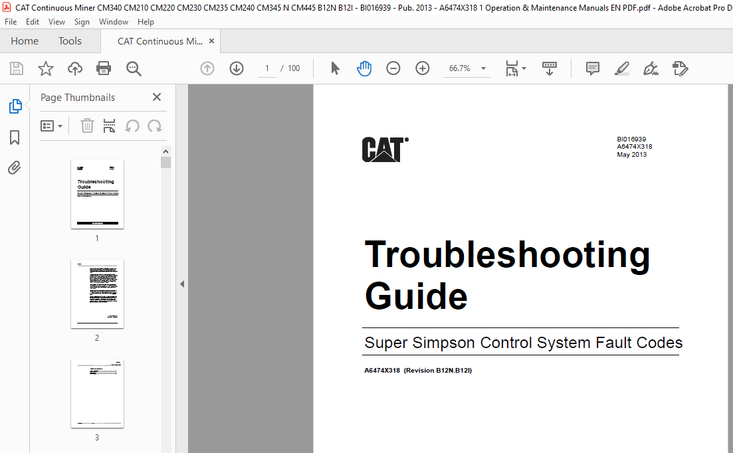Select page 2 thumbnail
Screen dimensions: 733x453
[97, 294]
